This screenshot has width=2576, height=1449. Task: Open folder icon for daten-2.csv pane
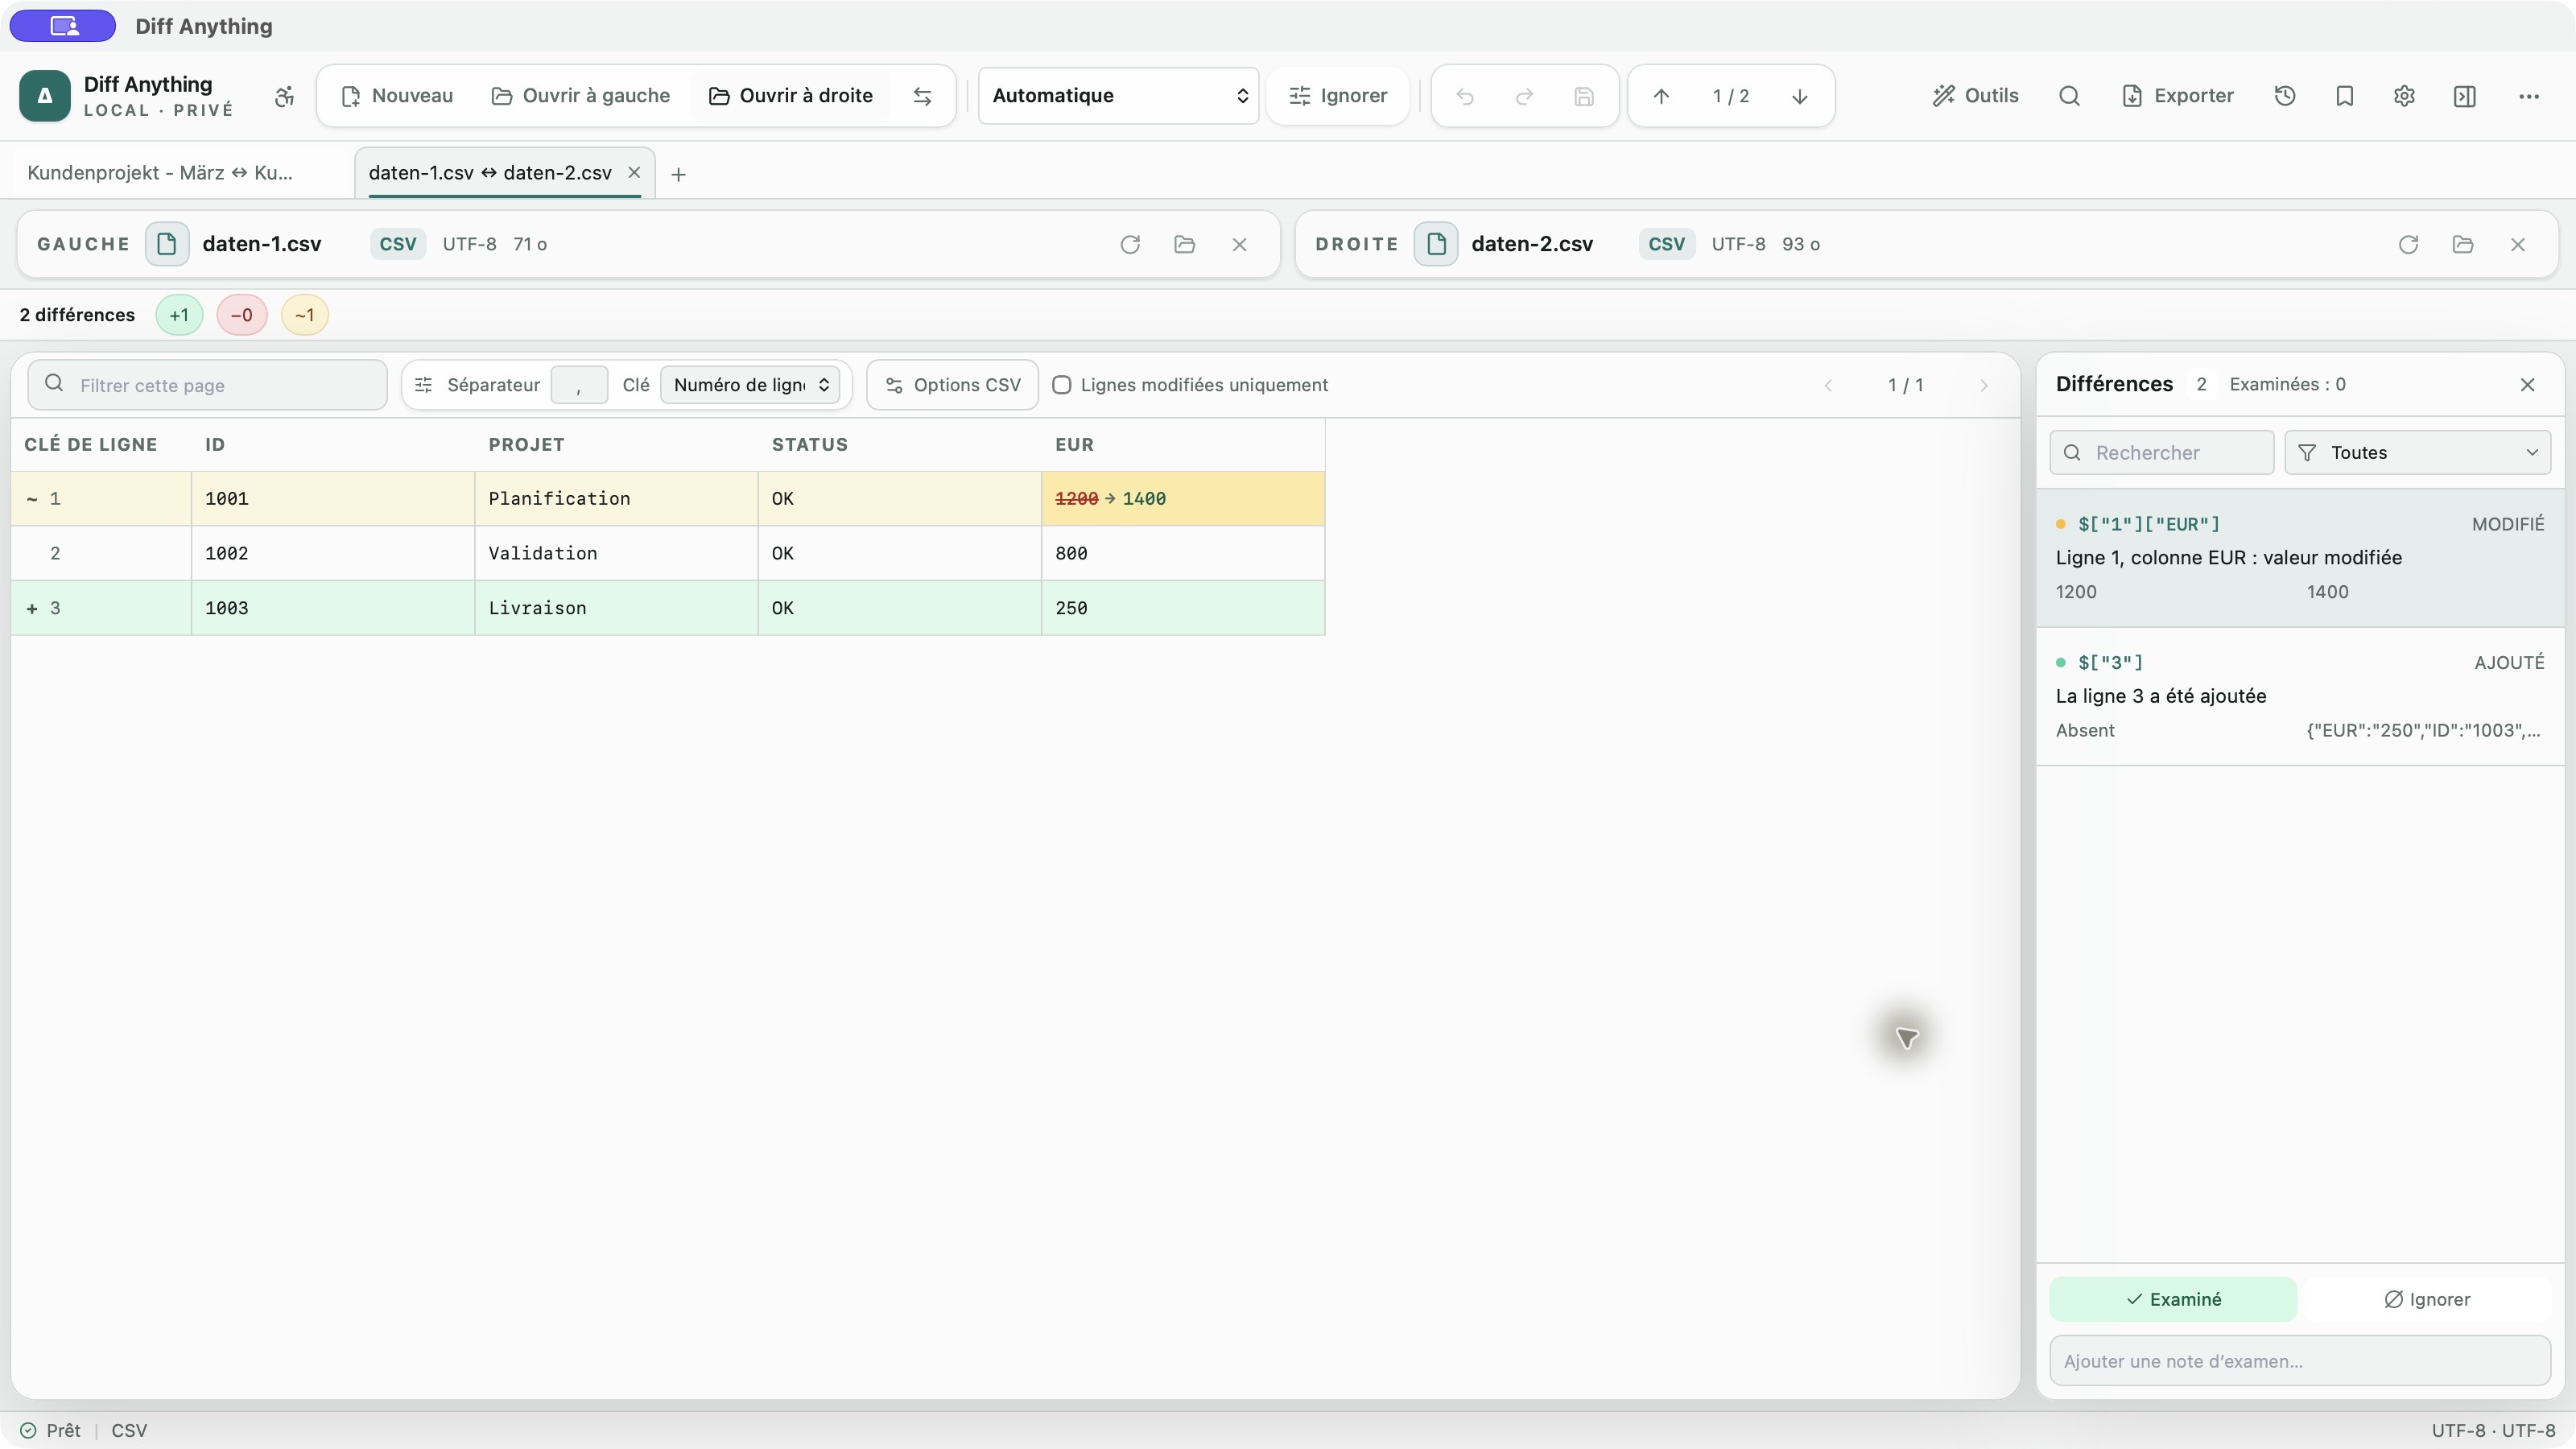(x=2462, y=244)
